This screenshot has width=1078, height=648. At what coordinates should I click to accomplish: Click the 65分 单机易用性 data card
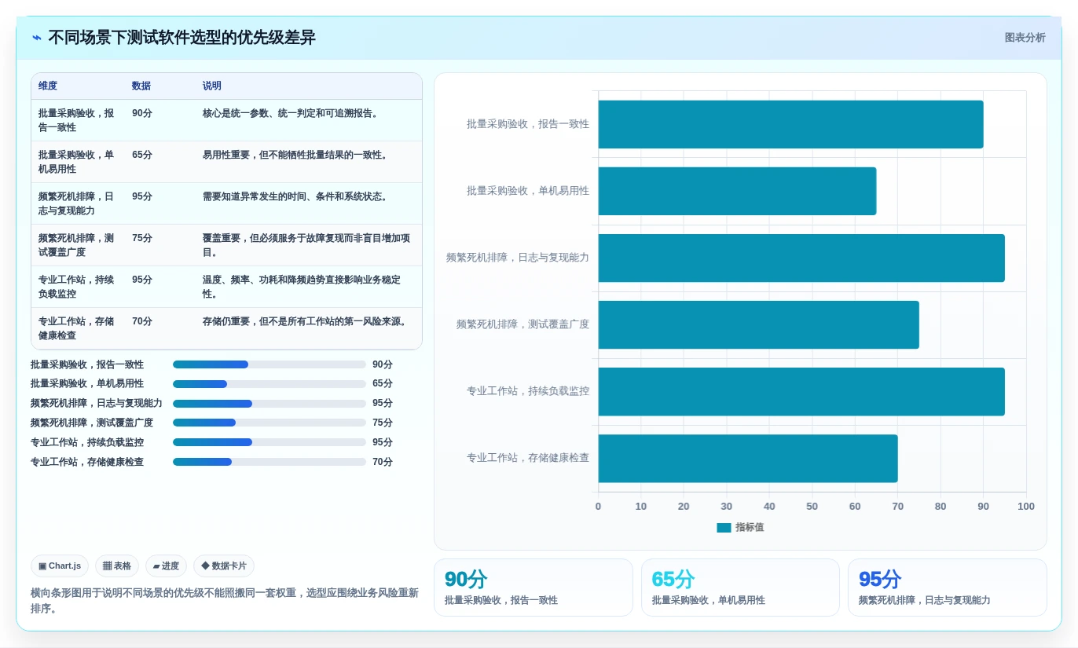point(740,588)
